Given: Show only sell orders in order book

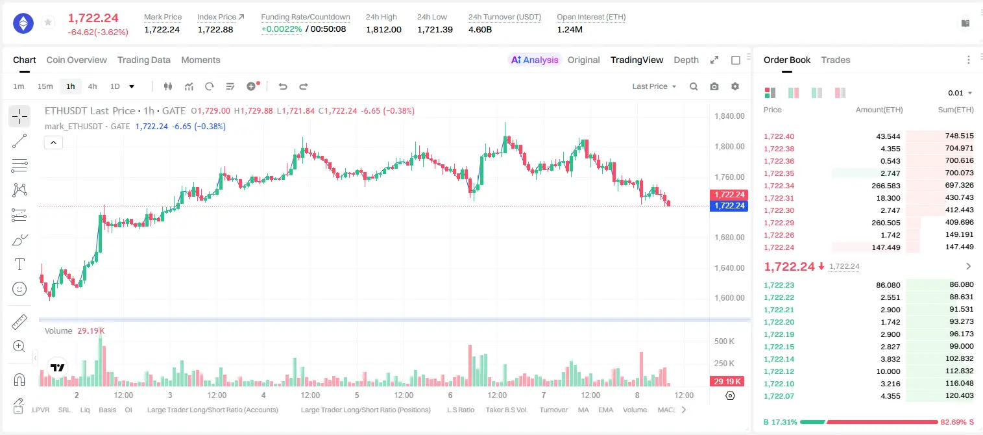Looking at the screenshot, I should coord(840,93).
